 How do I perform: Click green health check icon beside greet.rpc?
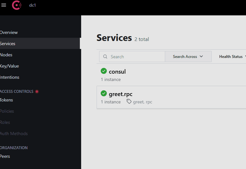(104, 93)
